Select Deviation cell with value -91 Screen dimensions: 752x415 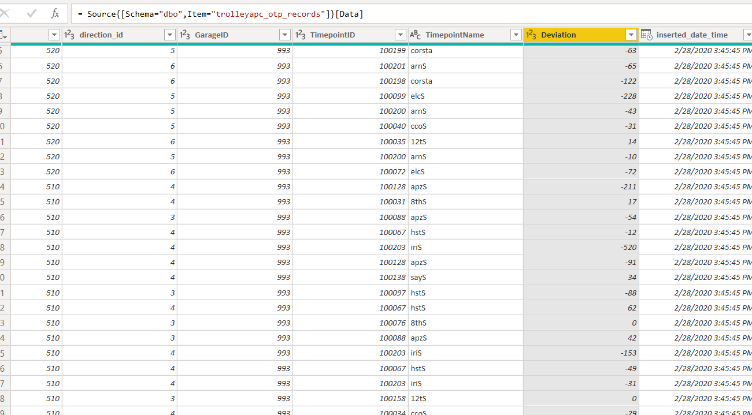[581, 262]
